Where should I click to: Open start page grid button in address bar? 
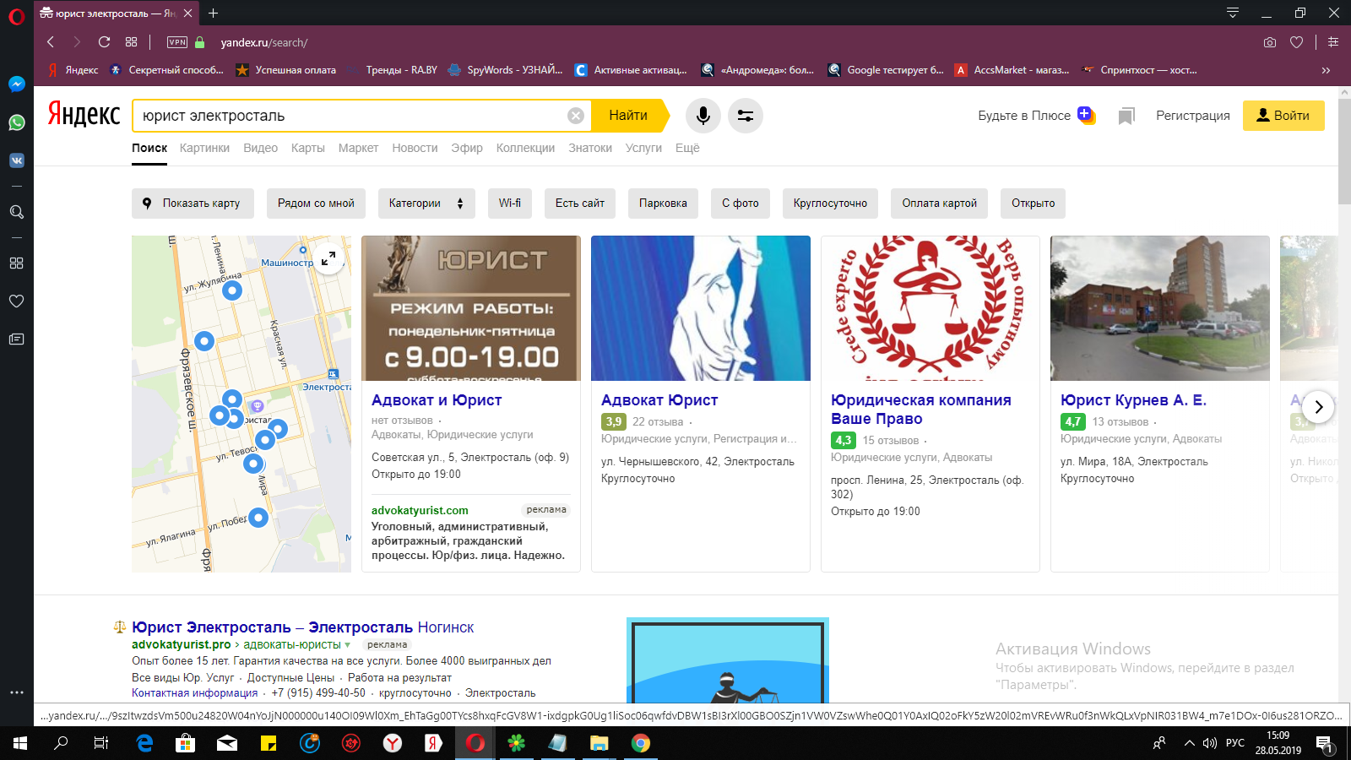click(x=131, y=42)
